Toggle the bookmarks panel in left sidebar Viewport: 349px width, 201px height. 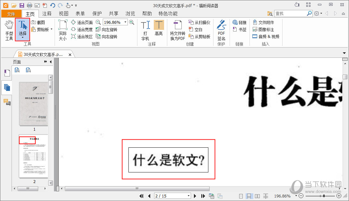7,73
